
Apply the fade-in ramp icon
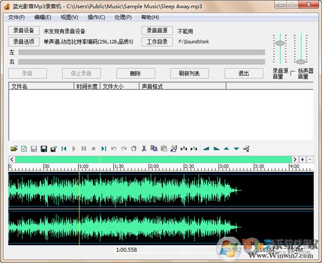(x=206, y=148)
